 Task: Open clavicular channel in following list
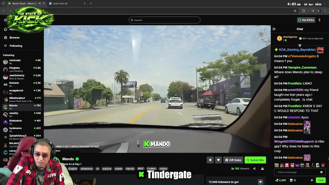22,62
